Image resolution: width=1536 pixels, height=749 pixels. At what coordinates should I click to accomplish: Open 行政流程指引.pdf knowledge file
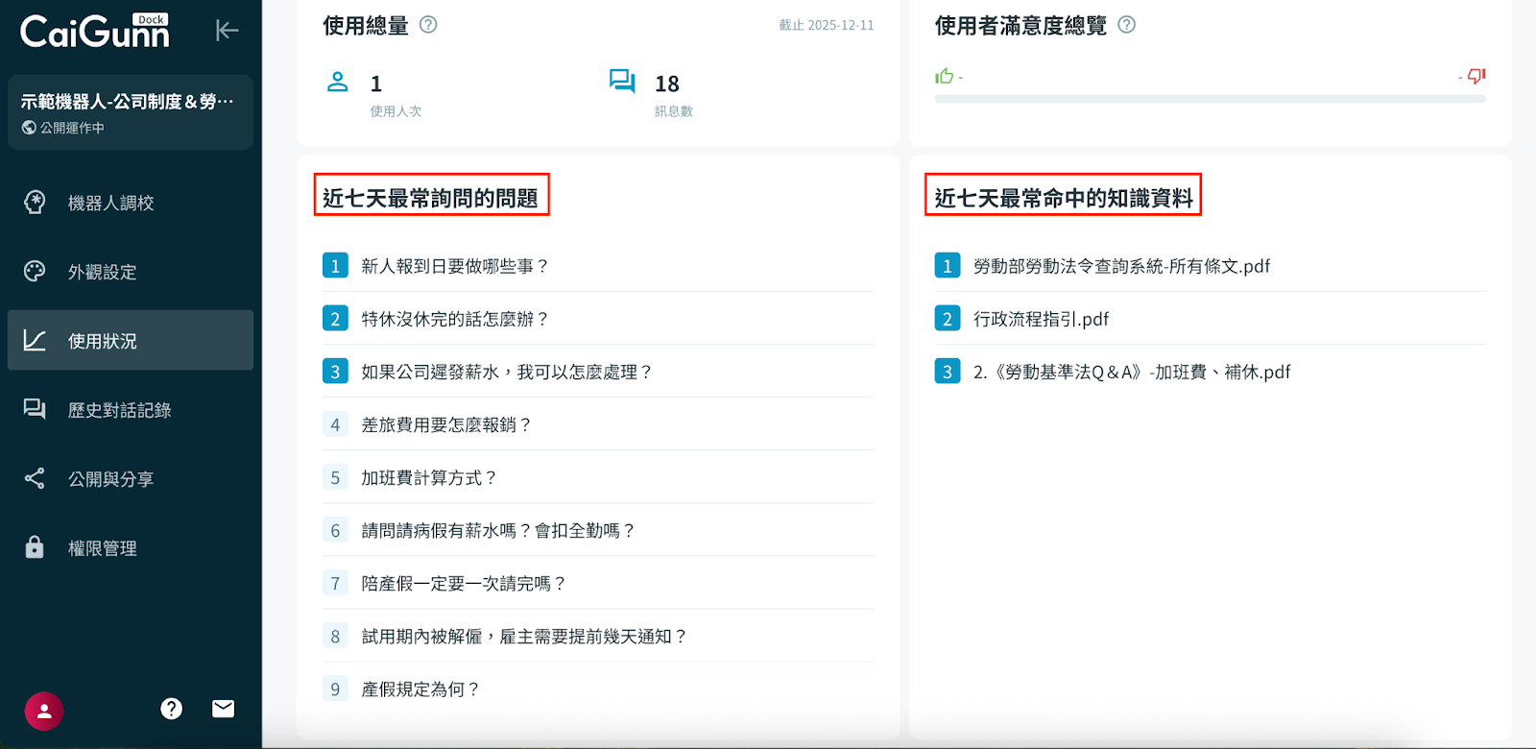[1041, 319]
